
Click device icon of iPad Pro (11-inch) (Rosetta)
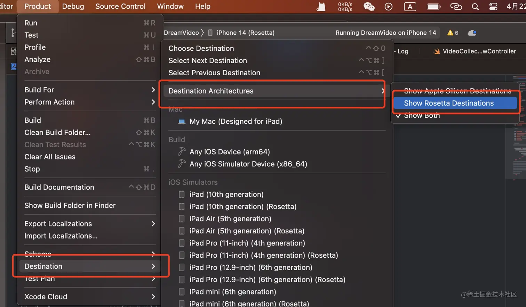tap(182, 255)
